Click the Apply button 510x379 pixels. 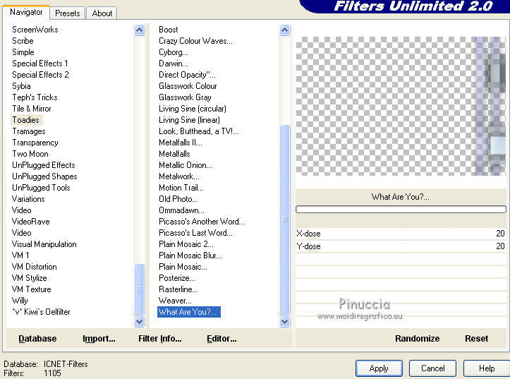[x=379, y=368]
